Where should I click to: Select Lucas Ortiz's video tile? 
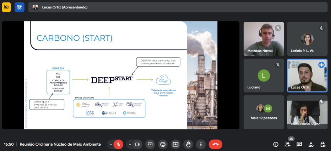tap(307, 75)
